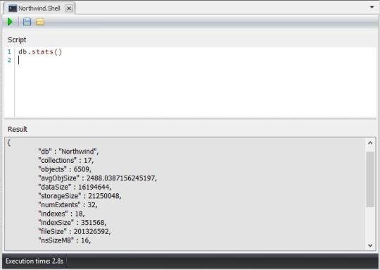
Task: Close the Northwind.Shell tab
Action: click(x=69, y=8)
